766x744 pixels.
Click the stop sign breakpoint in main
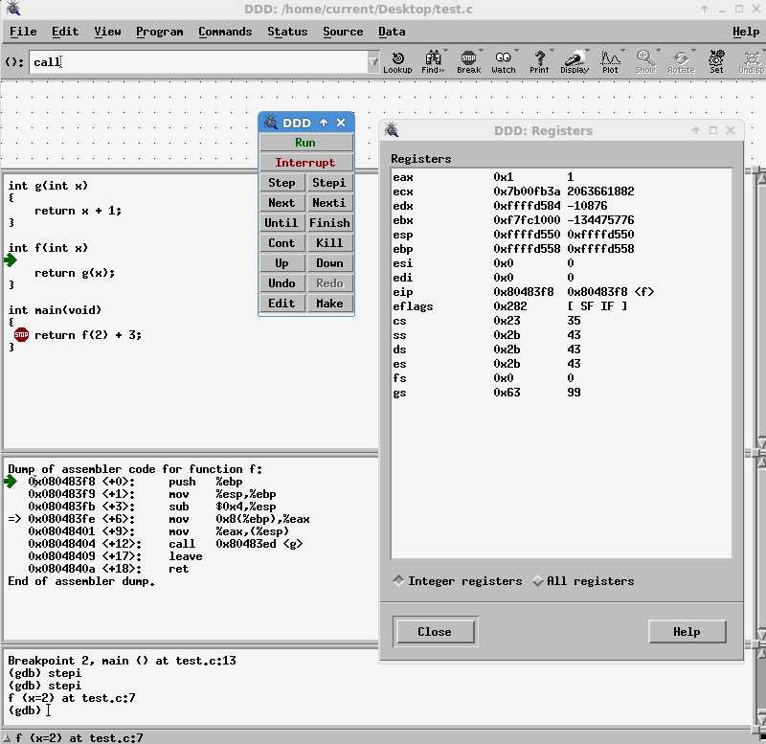tap(21, 334)
